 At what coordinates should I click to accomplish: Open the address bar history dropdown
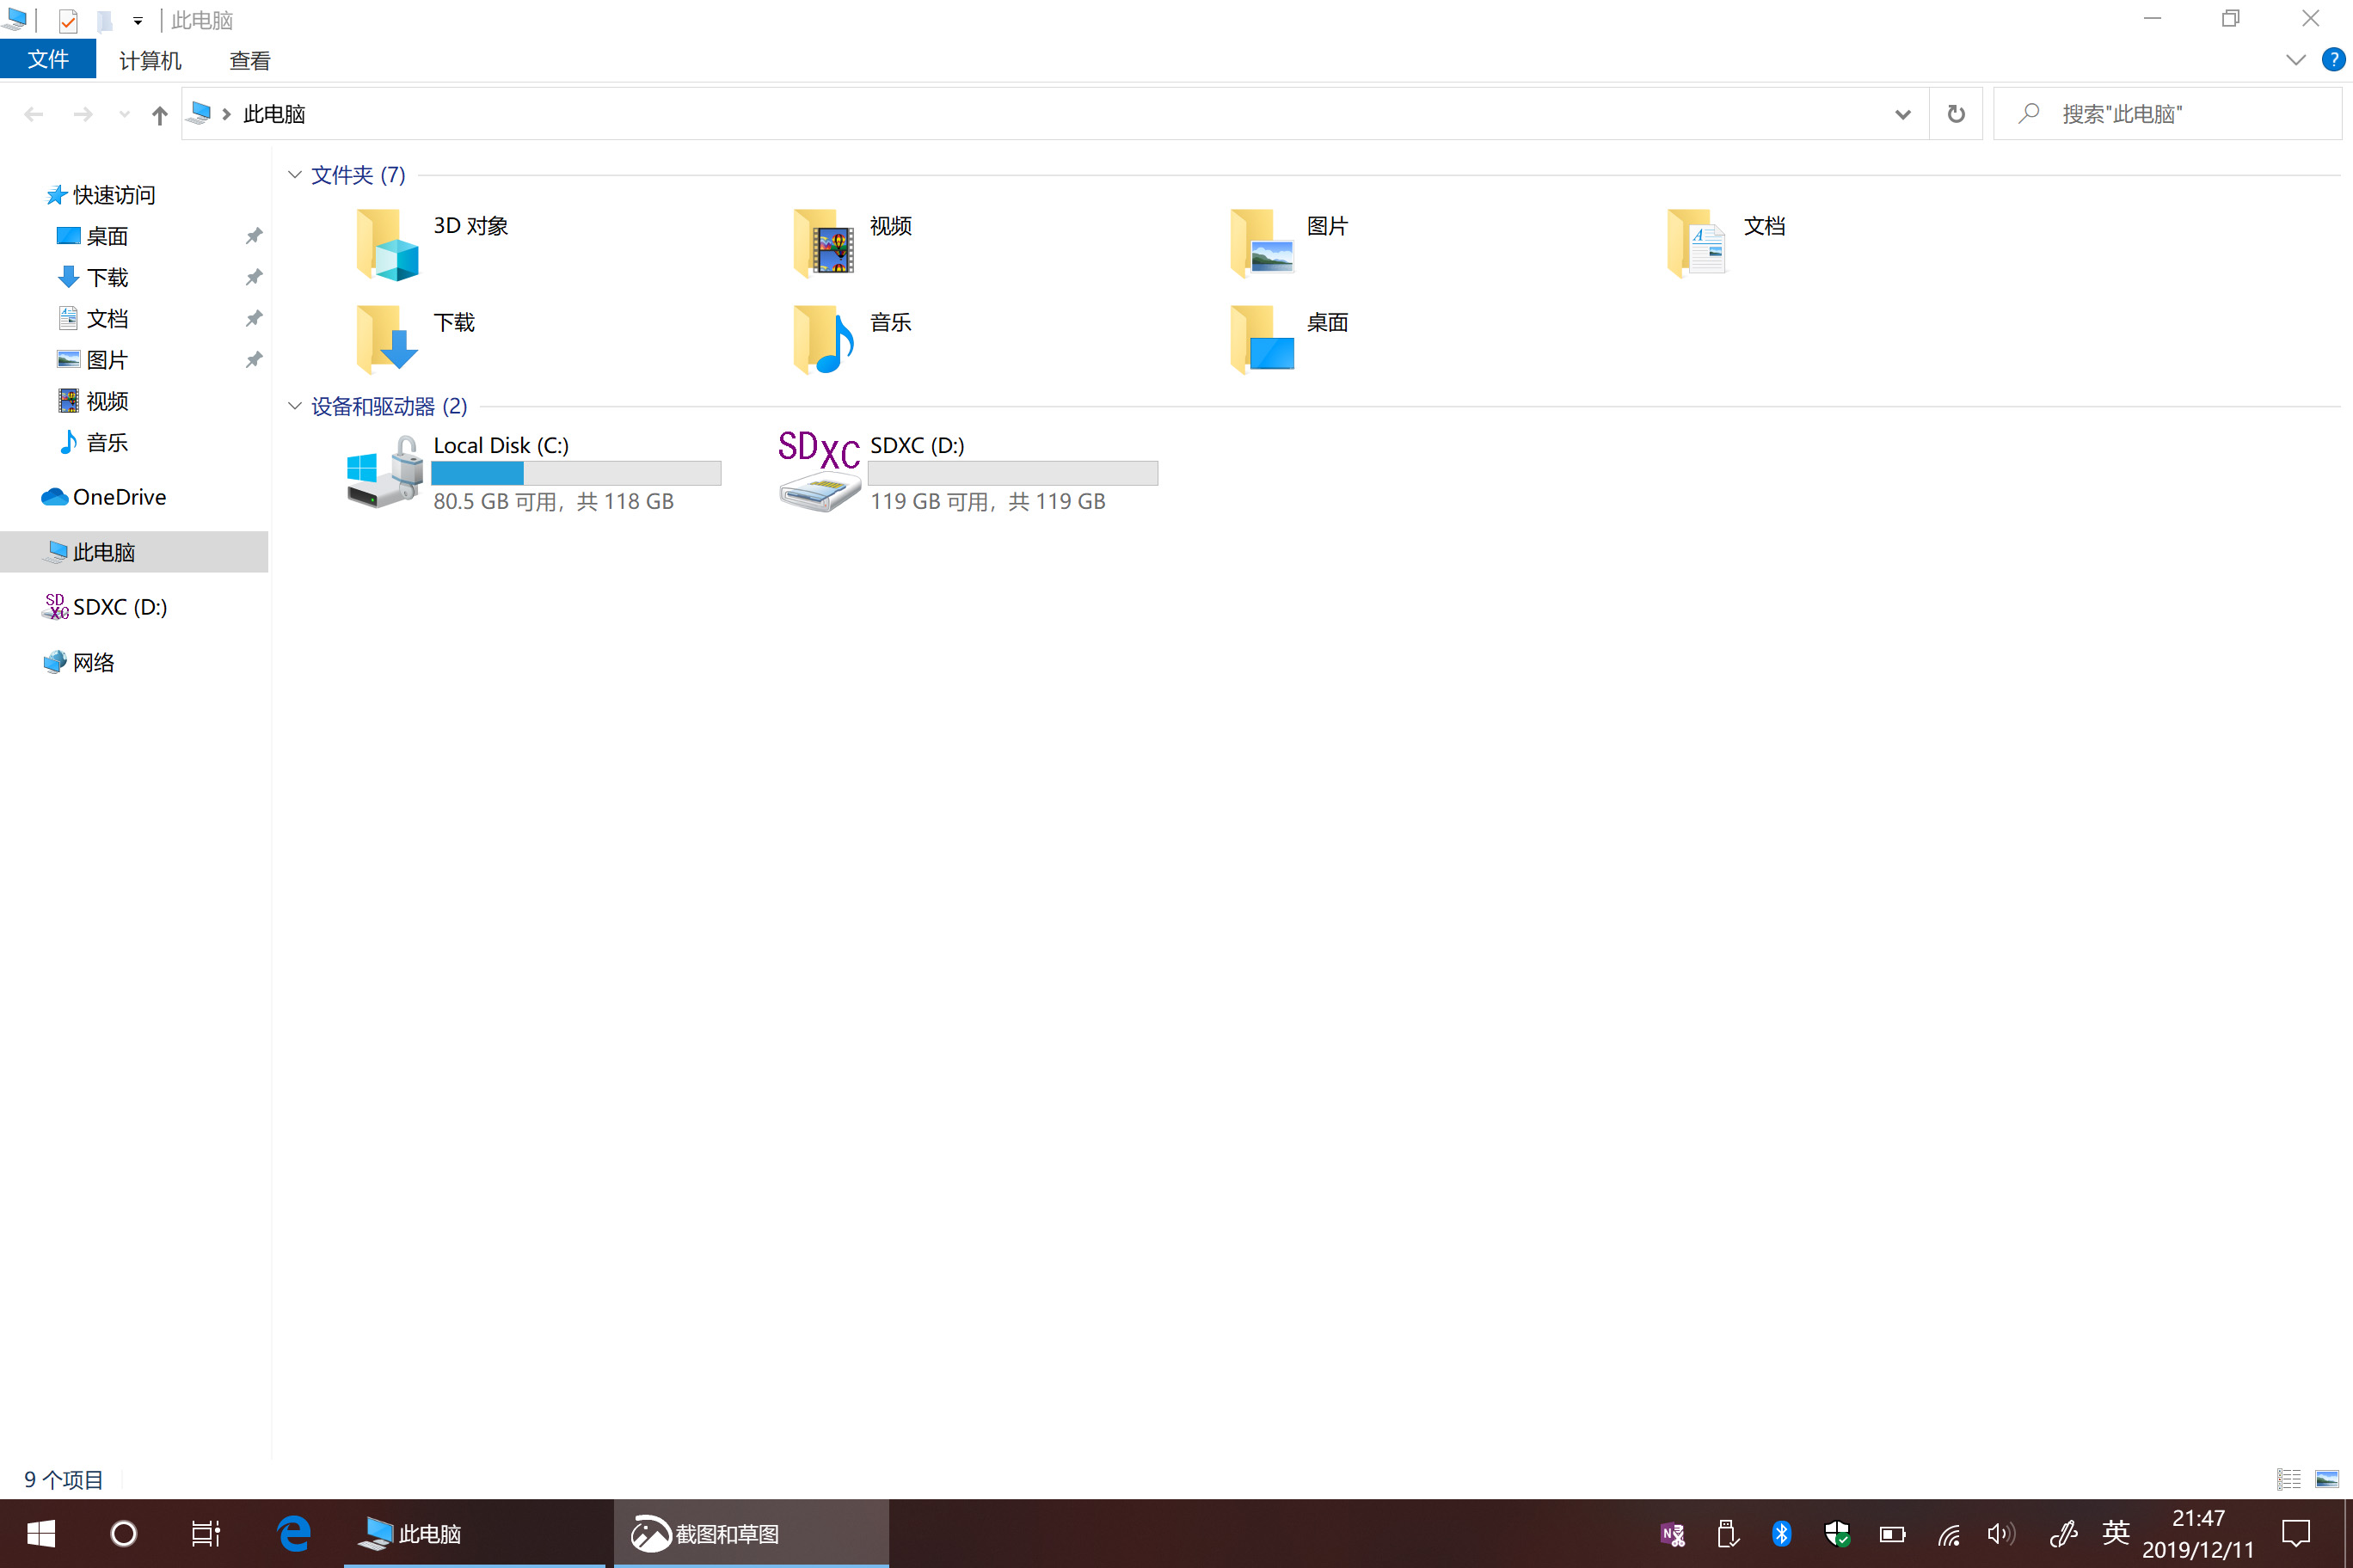coord(1901,114)
